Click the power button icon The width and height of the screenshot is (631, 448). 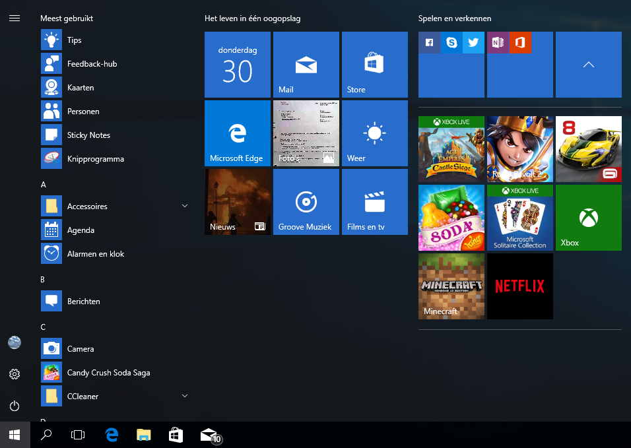coord(15,406)
